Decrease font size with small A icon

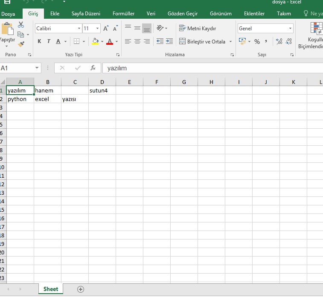115,29
